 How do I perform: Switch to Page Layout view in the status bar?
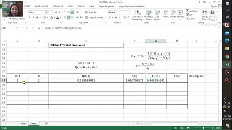point(182,128)
